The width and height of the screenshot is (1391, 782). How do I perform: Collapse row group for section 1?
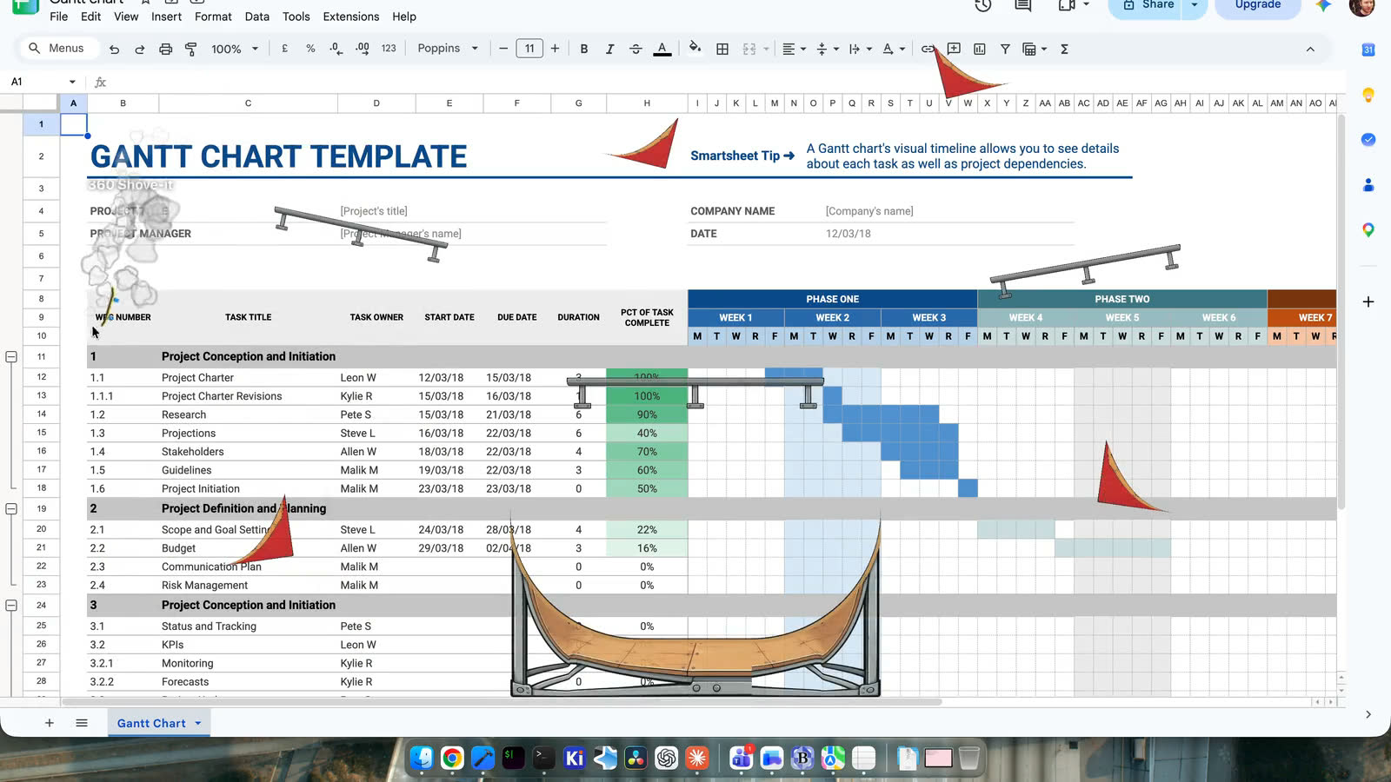pos(11,356)
